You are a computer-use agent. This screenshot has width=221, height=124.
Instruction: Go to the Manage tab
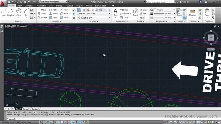60,6
